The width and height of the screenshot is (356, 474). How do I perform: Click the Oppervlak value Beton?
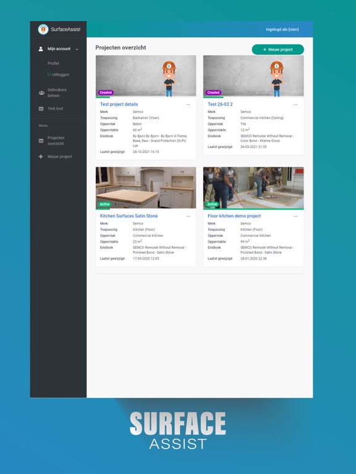tap(137, 124)
